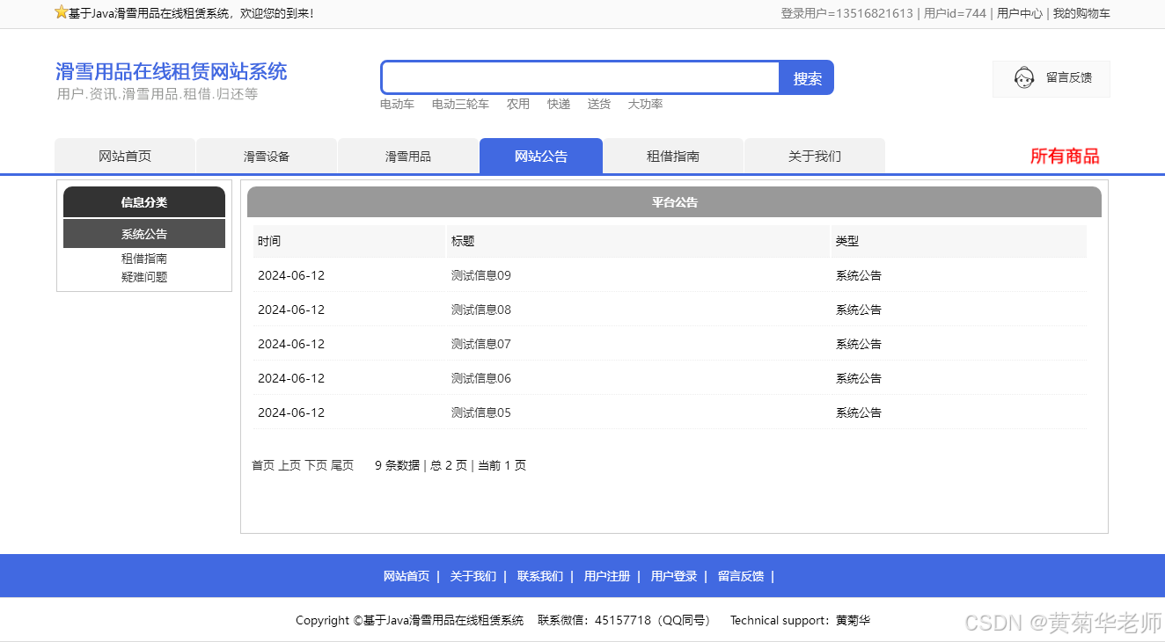Viewport: 1165px width, 642px height.
Task: Click footer link 用户登录
Action: 674,576
